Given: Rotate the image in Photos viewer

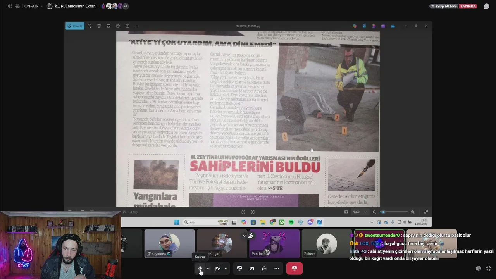Looking at the screenshot, I should 90,26.
